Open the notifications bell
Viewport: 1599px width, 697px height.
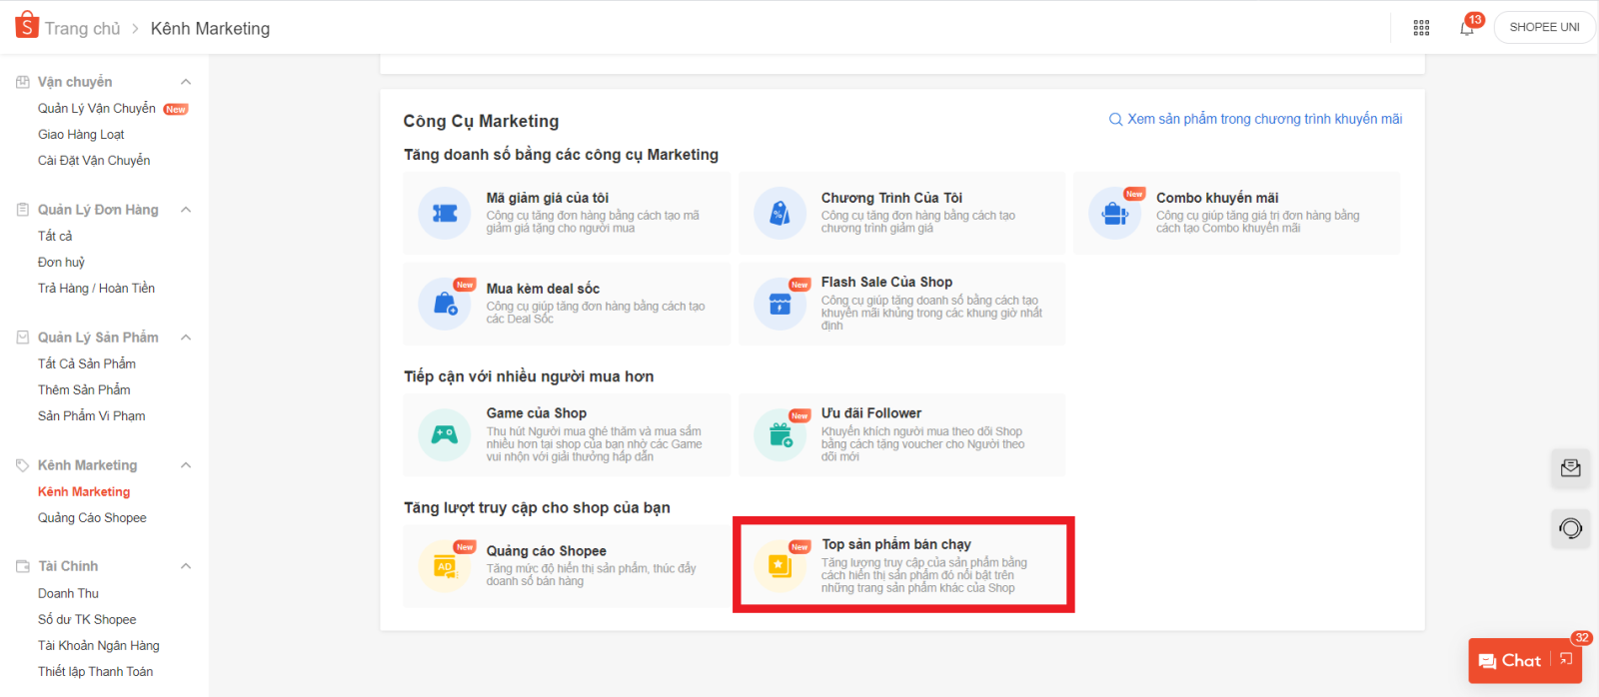point(1466,28)
